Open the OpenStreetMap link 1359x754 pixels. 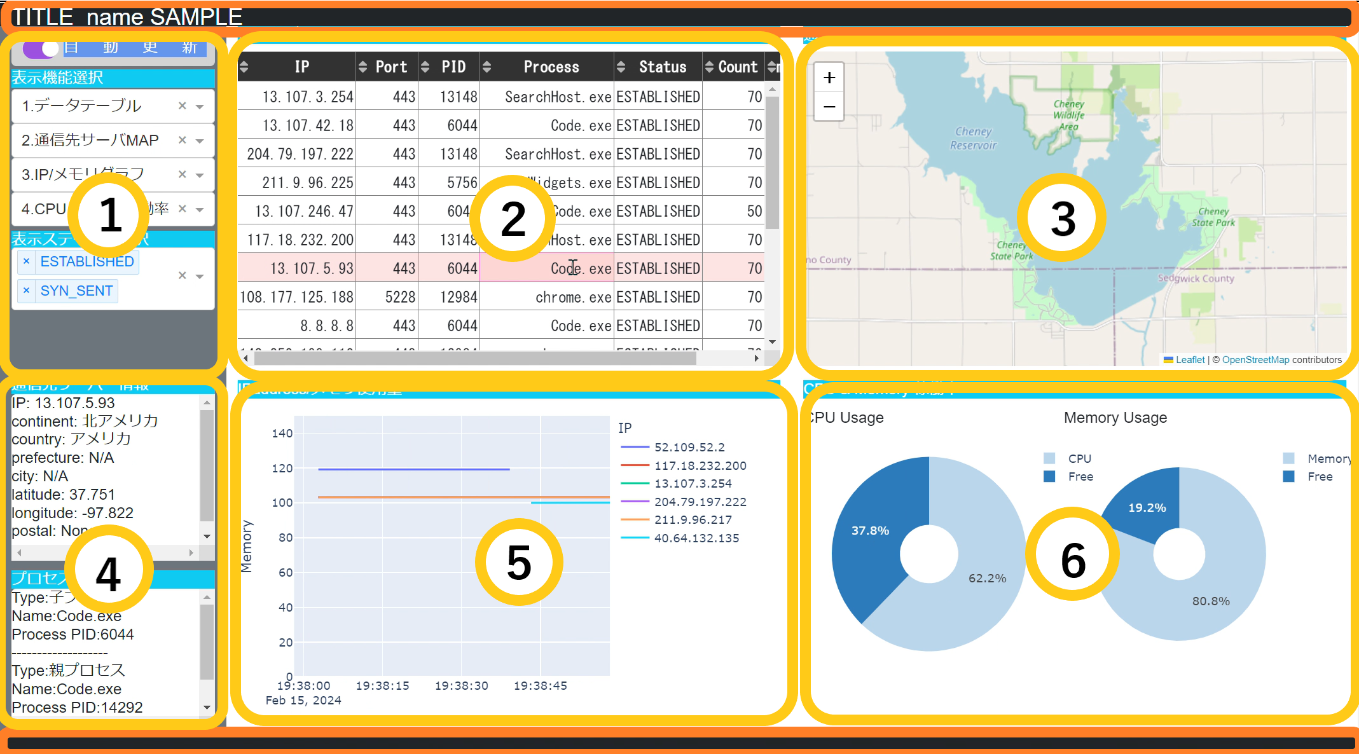tap(1255, 360)
